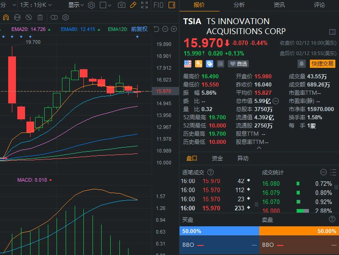Delete drawings with the trash icon
339x255 pixels.
(x=40, y=17)
